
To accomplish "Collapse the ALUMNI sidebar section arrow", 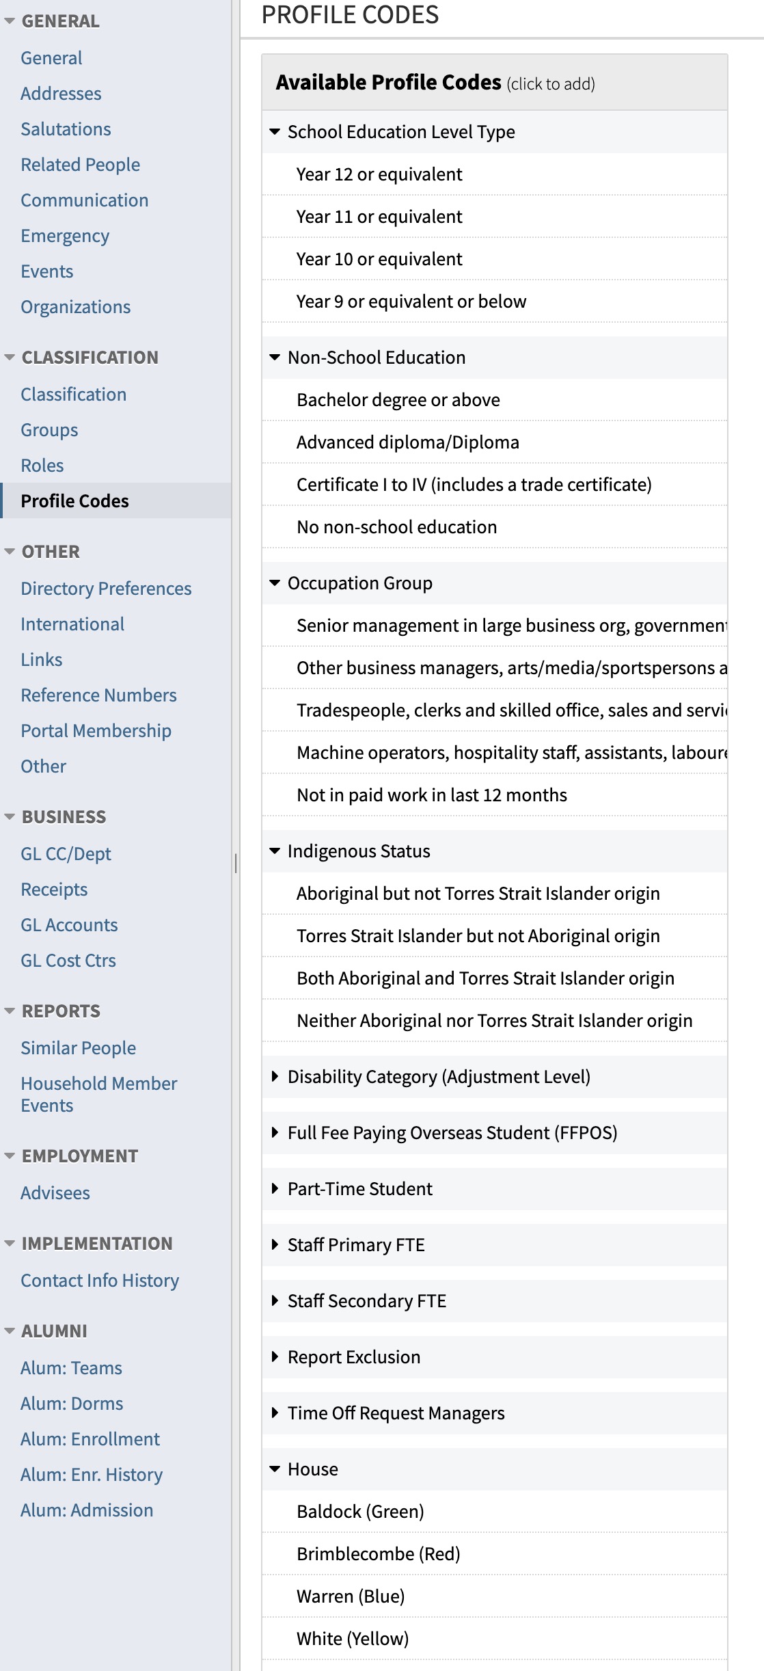I will [10, 1331].
